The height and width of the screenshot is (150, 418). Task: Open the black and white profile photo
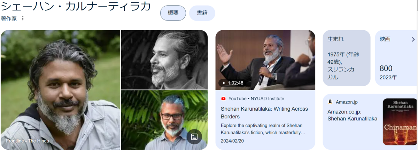pyautogui.click(x=164, y=60)
